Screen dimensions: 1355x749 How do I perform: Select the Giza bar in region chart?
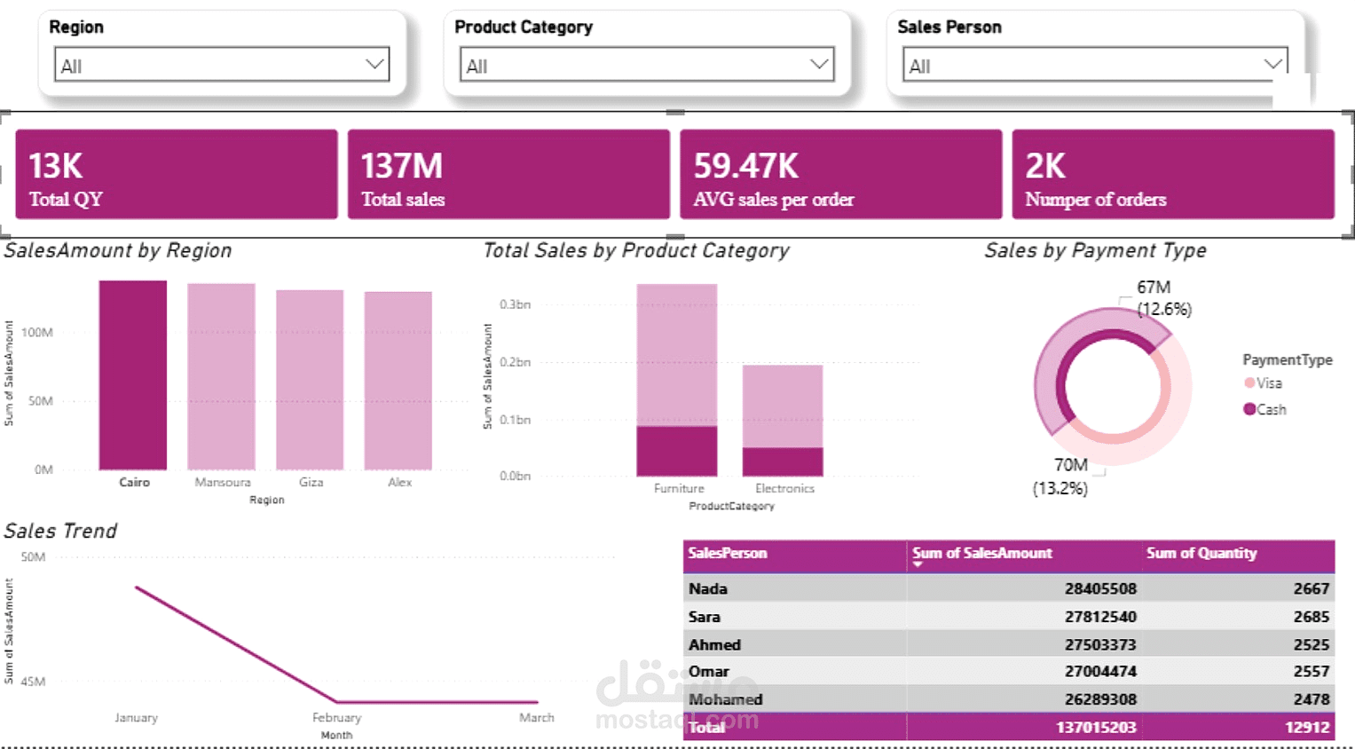(x=310, y=380)
